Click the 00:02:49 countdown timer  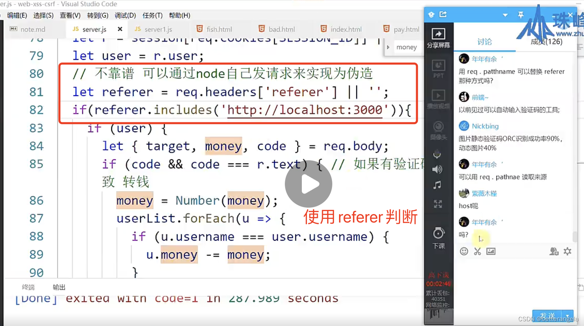tap(438, 284)
